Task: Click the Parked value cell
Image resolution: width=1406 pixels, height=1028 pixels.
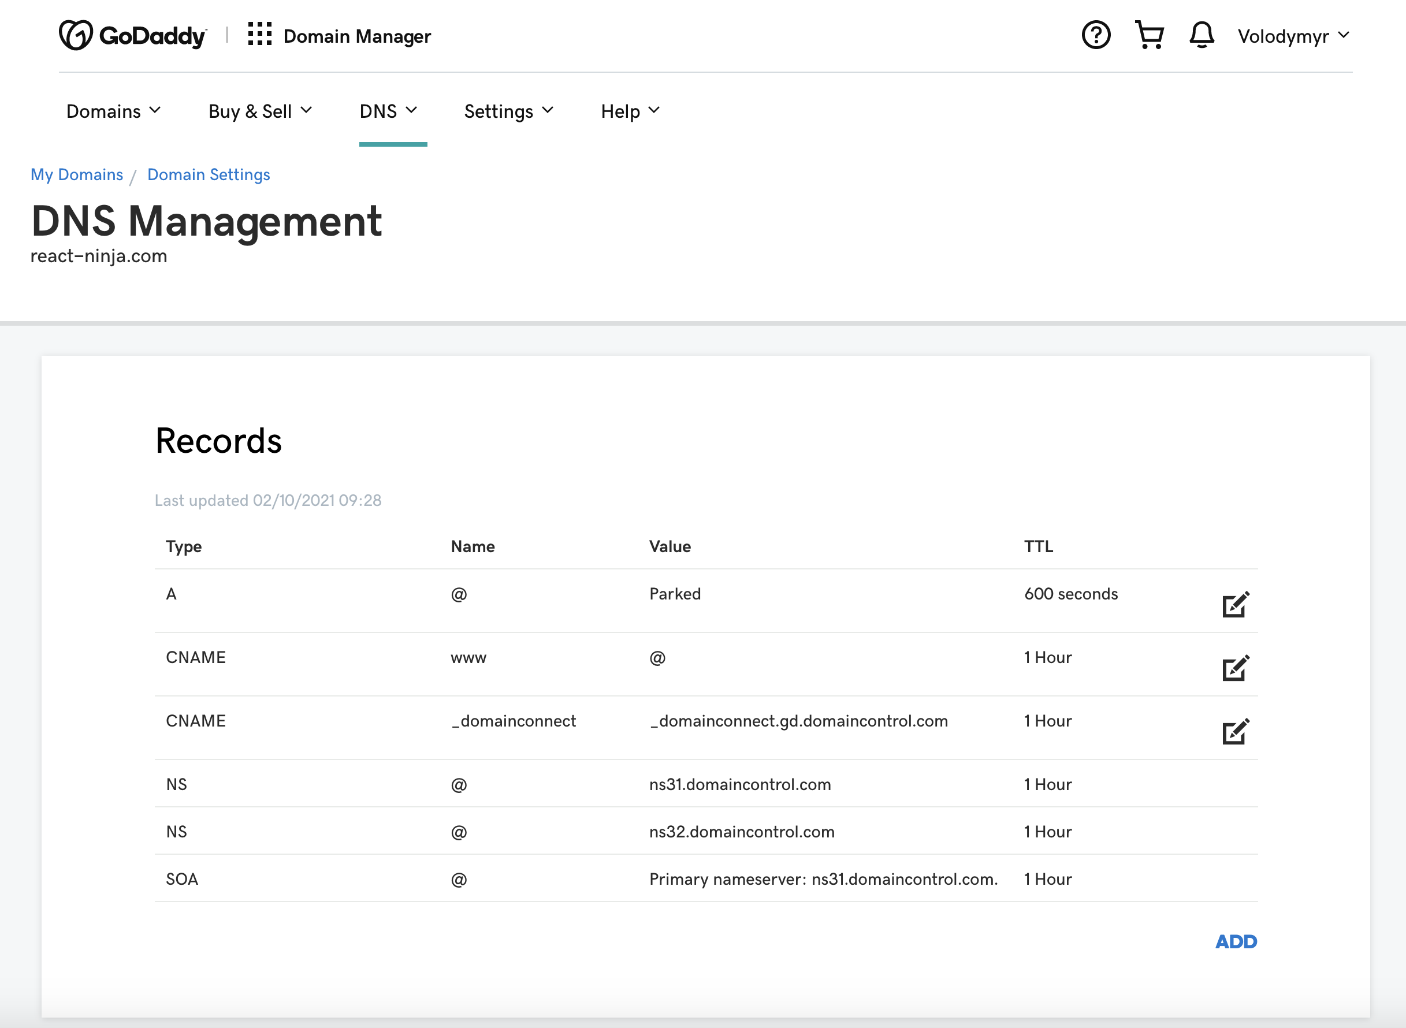Action: tap(675, 594)
